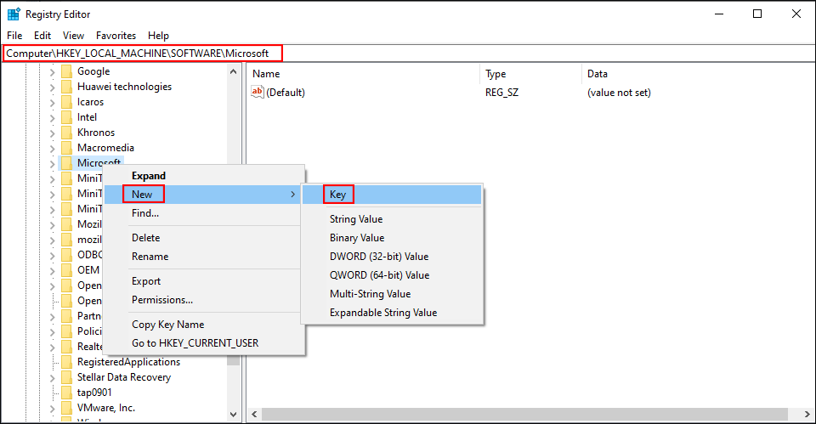Expand the Stellar Data Recovery key
Viewport: 816px width, 424px height.
(x=52, y=378)
